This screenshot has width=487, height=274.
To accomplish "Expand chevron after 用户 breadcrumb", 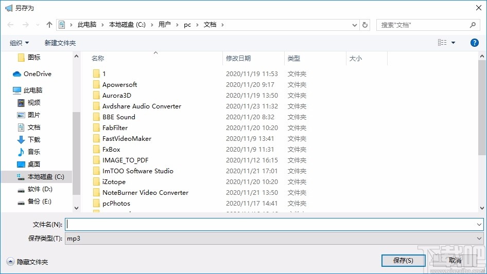I will tap(177, 25).
